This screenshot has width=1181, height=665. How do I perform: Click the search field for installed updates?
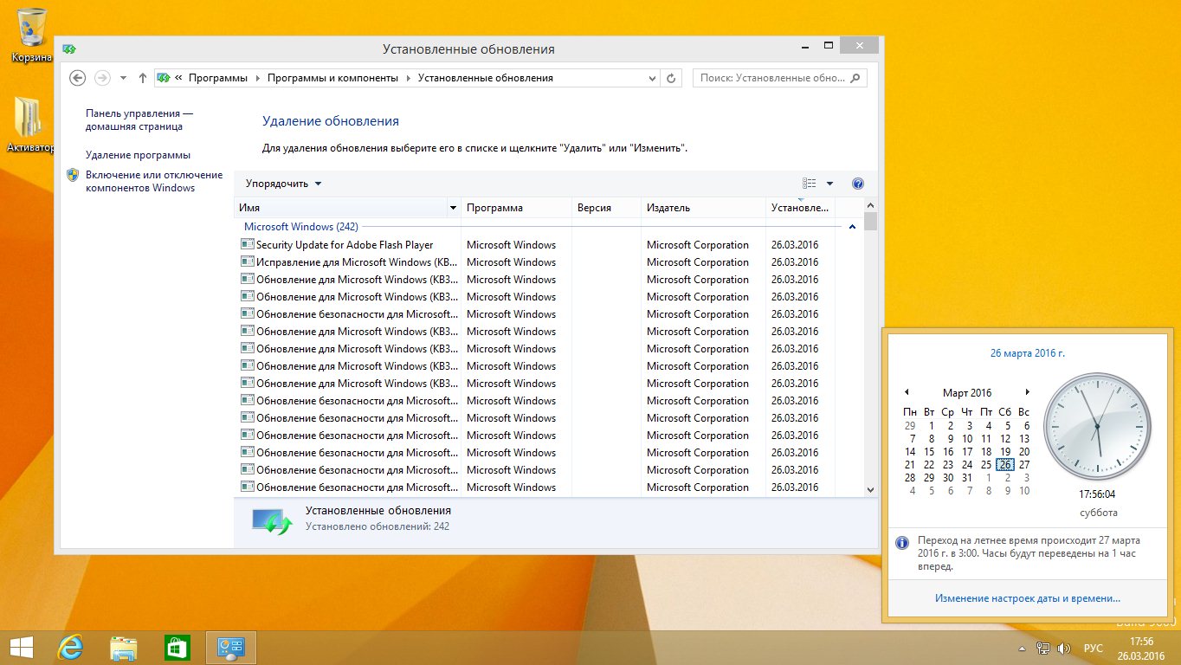tap(779, 78)
